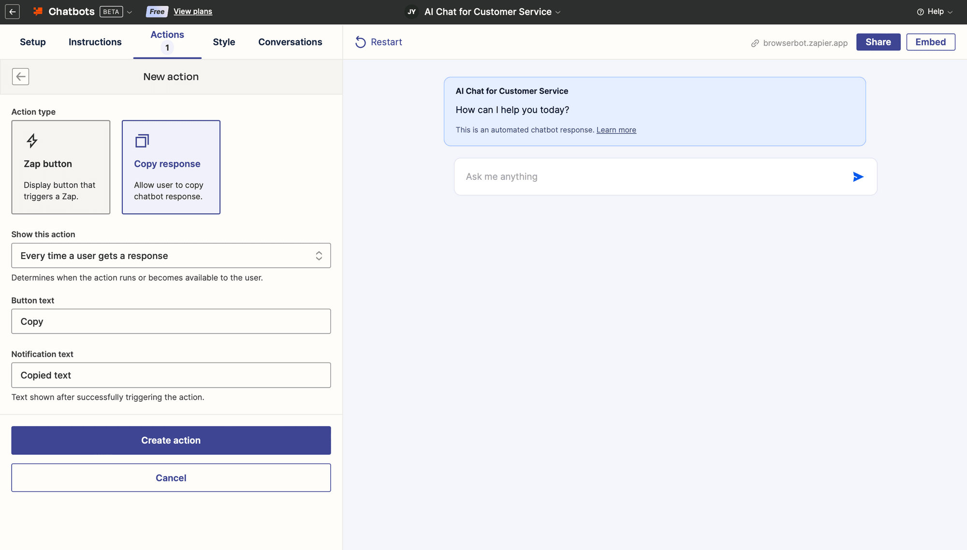This screenshot has width=967, height=550.
Task: Select the Copy response action type
Action: pyautogui.click(x=171, y=167)
